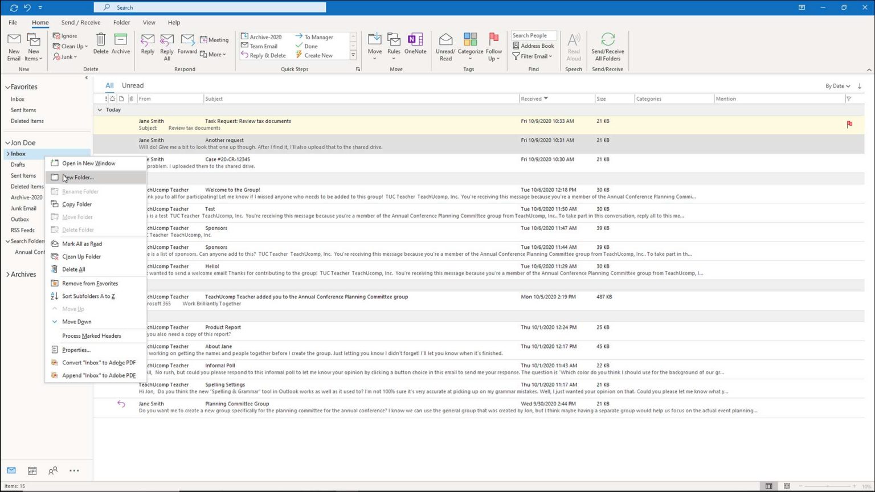875x492 pixels.
Task: Select Mark All as Read
Action: [x=96, y=244]
